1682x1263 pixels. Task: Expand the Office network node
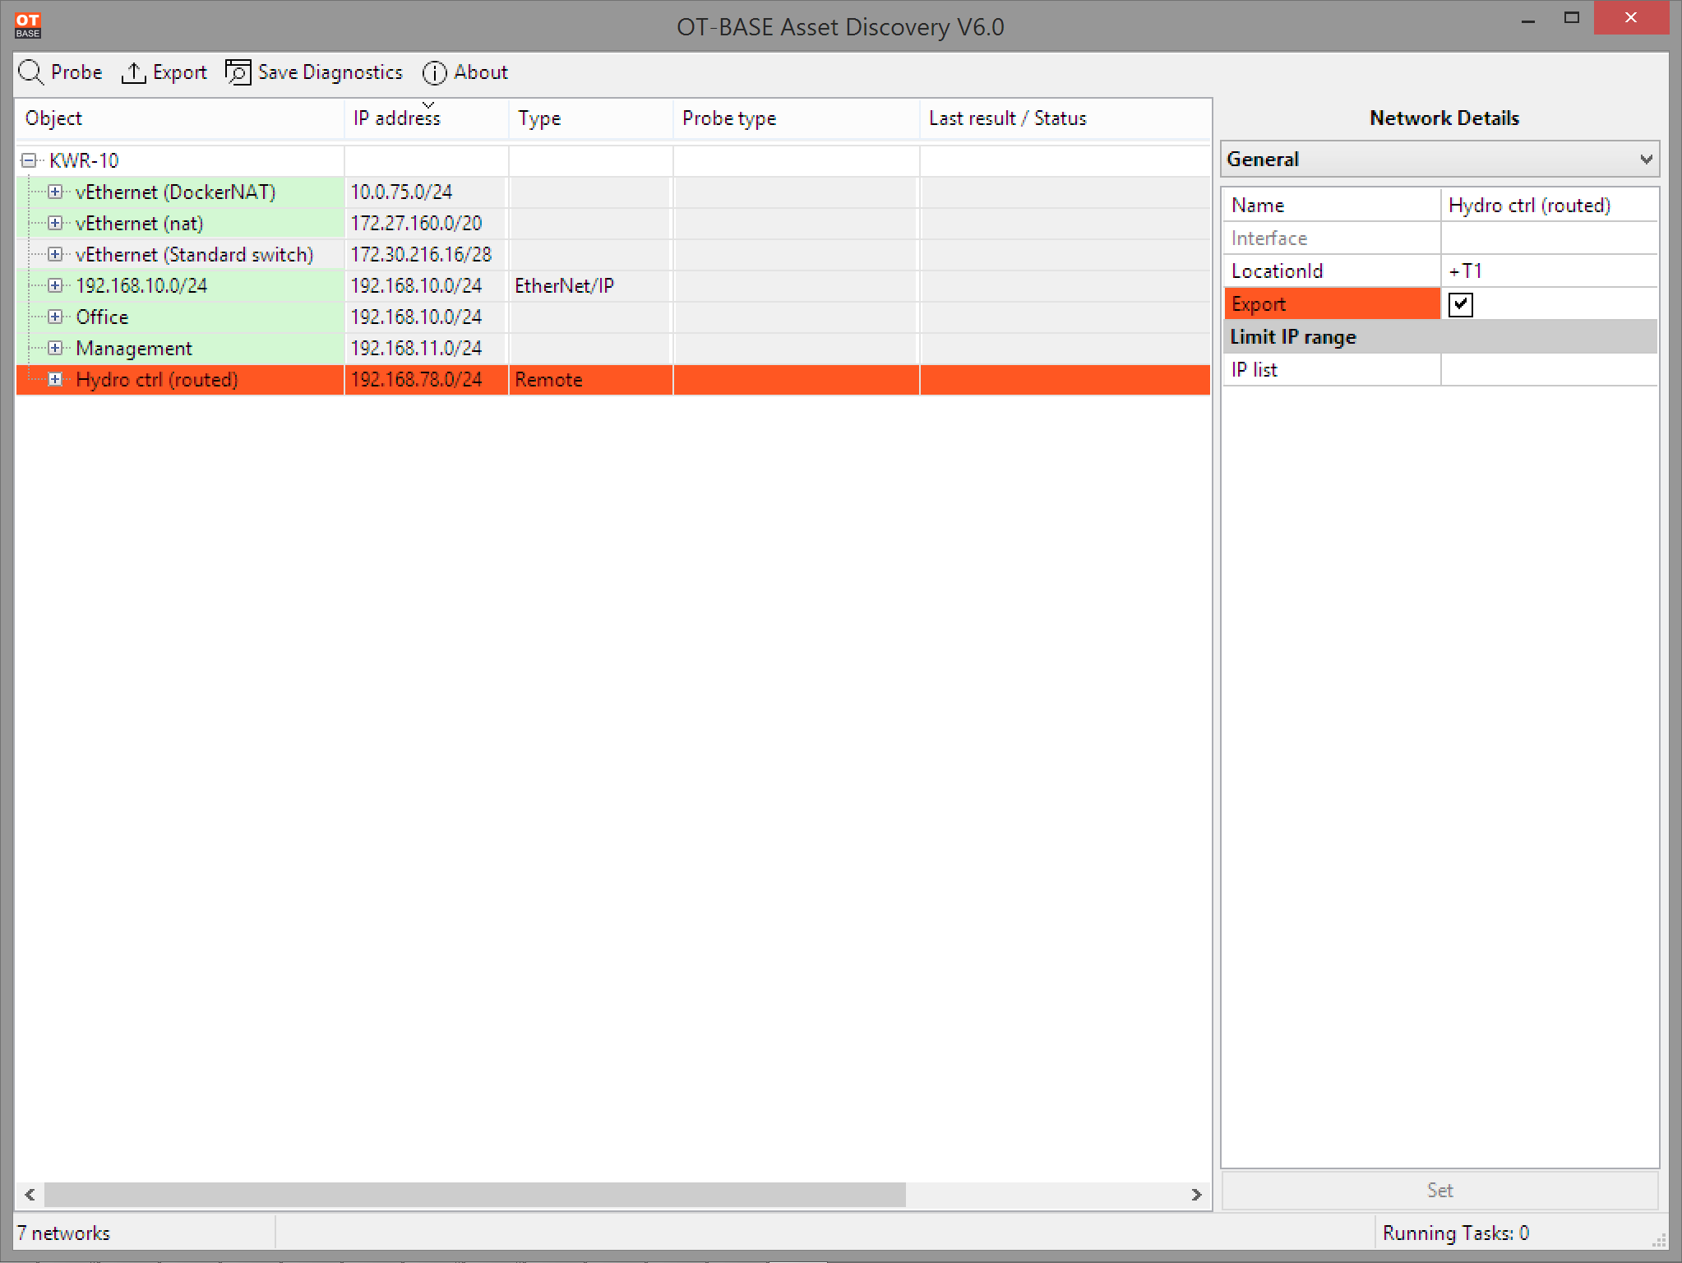pos(55,317)
